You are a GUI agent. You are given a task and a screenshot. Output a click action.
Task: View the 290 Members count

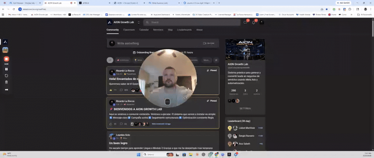point(233,92)
